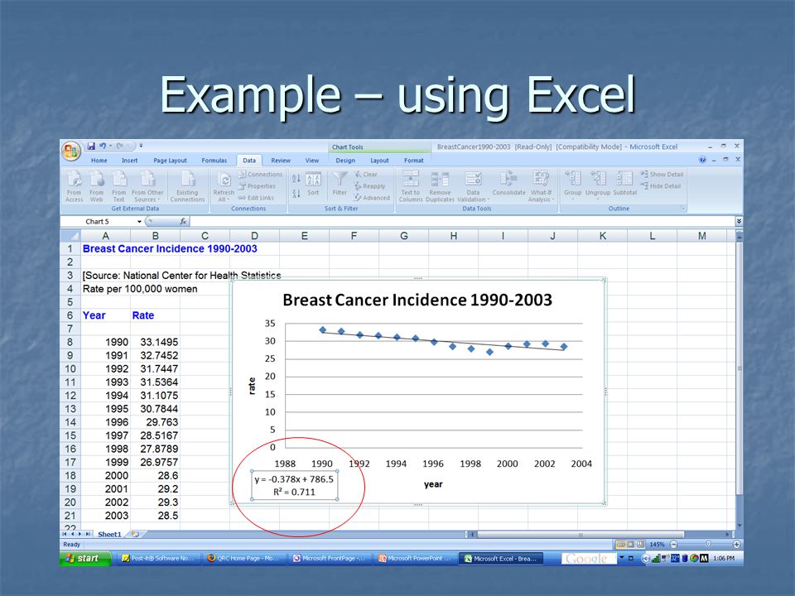795x596 pixels.
Task: Click the From Web import icon
Action: click(x=96, y=186)
